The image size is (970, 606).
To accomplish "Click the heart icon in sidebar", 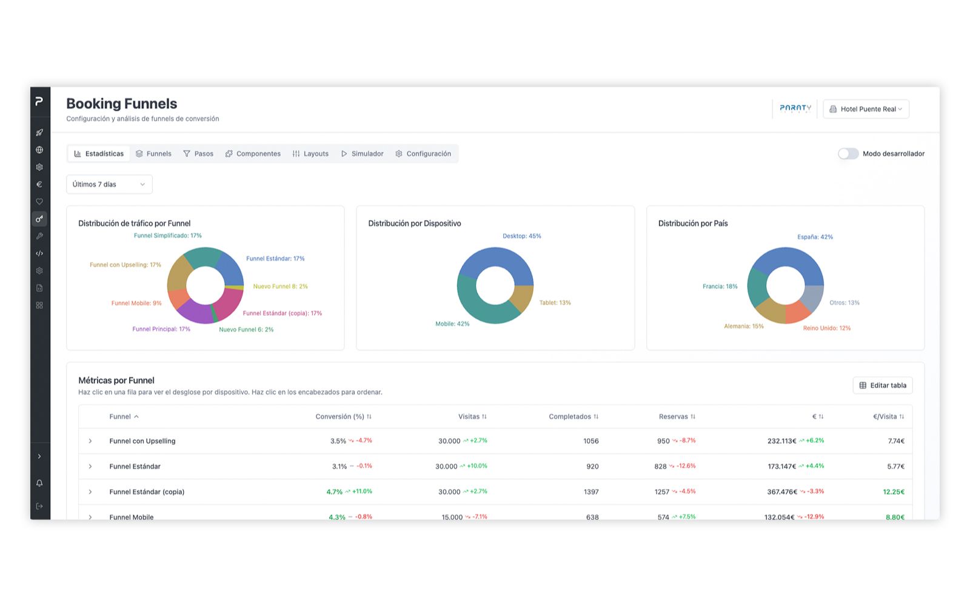I will [x=39, y=202].
